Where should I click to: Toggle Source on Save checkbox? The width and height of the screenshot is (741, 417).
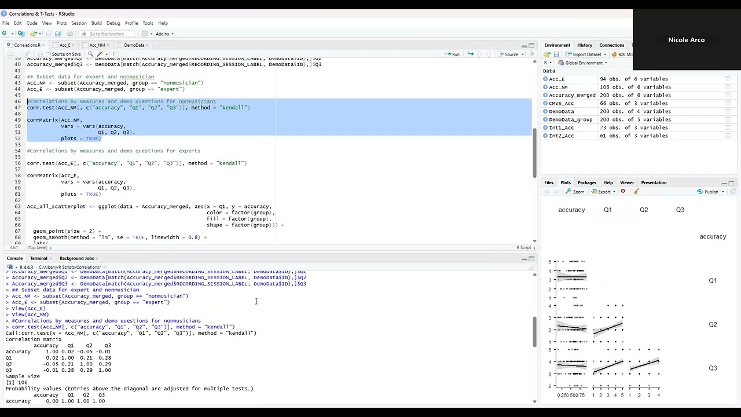pyautogui.click(x=48, y=54)
